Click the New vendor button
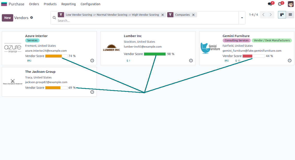 click(x=8, y=18)
